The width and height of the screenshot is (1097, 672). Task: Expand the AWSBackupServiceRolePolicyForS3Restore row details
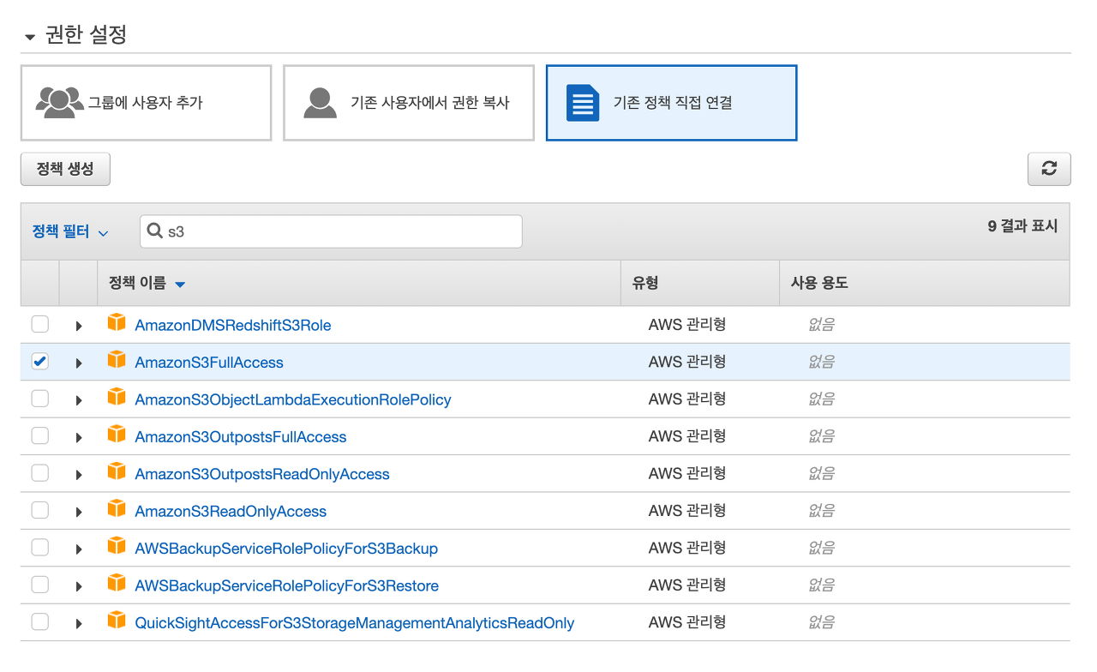click(x=79, y=586)
